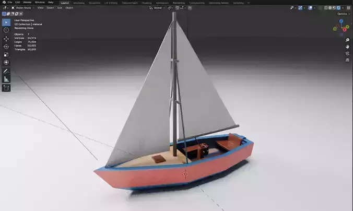Open the editor type dropdown

(6, 8)
